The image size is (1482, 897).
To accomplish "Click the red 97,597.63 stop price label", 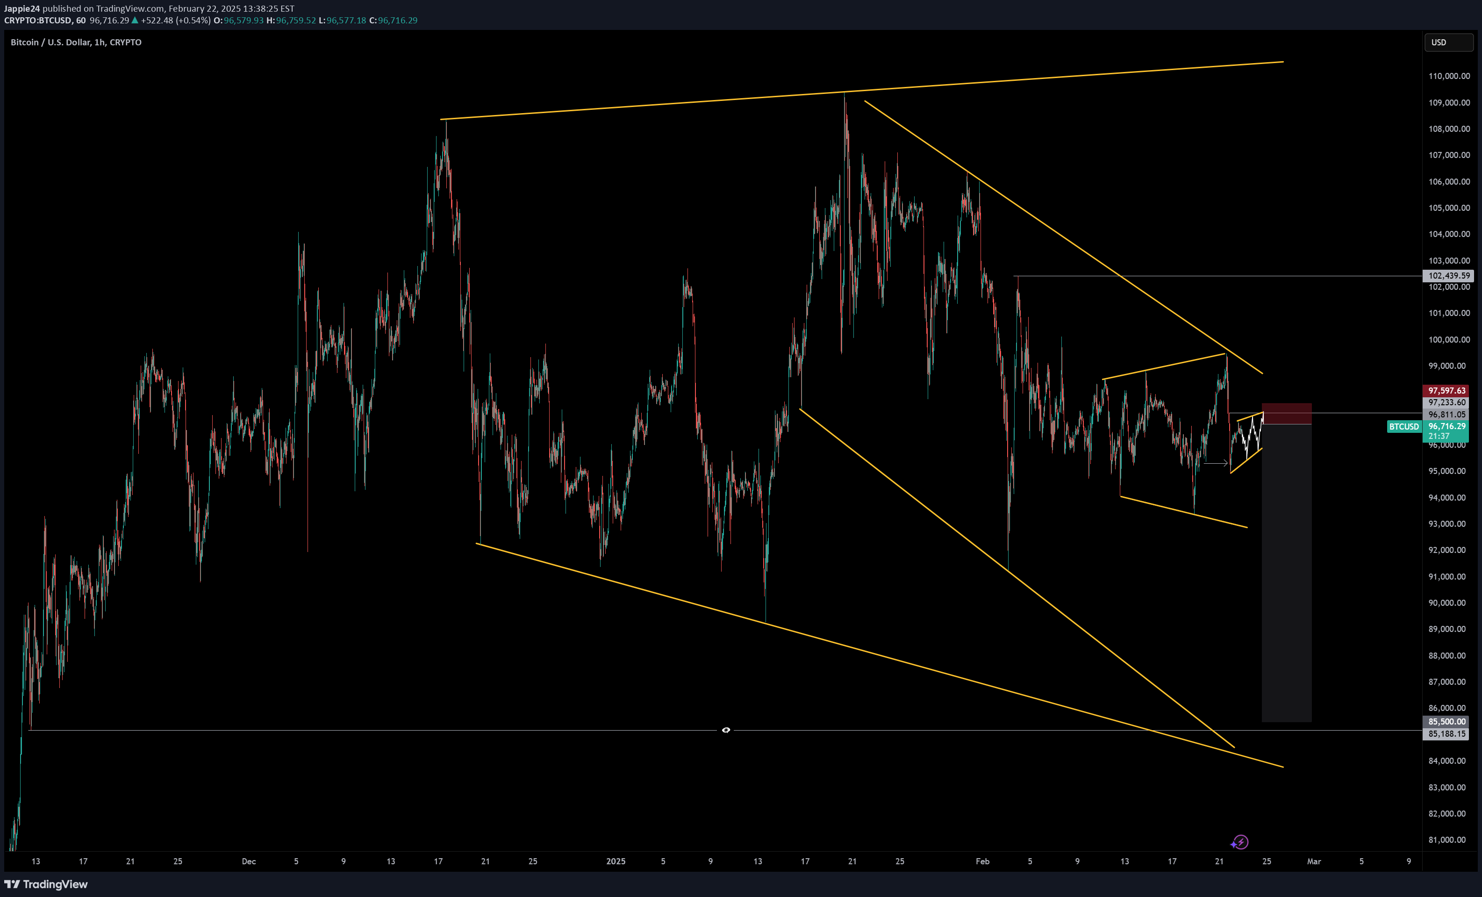I will coord(1446,390).
